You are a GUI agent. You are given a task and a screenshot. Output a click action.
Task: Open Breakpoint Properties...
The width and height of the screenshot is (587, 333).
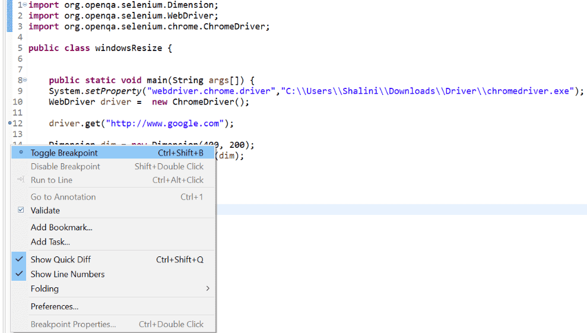point(73,324)
